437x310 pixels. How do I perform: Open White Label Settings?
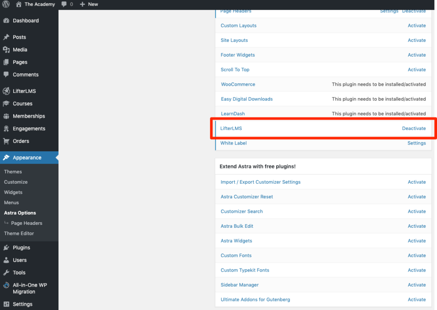pos(417,143)
